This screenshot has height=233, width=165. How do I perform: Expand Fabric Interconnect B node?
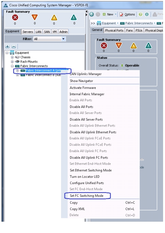coord(17,75)
